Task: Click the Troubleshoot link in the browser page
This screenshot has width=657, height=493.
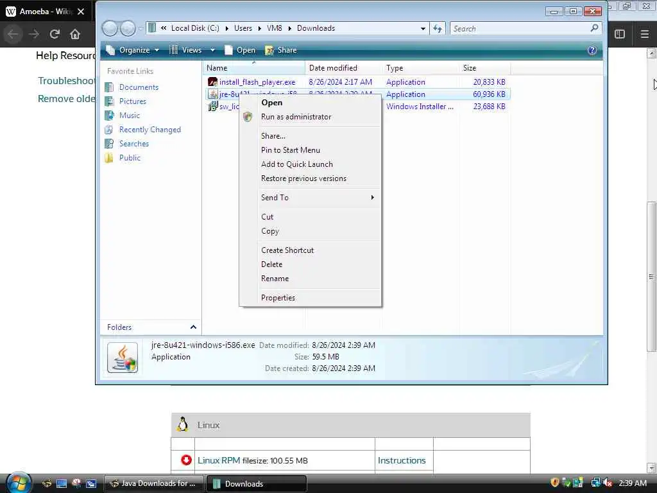Action: click(66, 80)
